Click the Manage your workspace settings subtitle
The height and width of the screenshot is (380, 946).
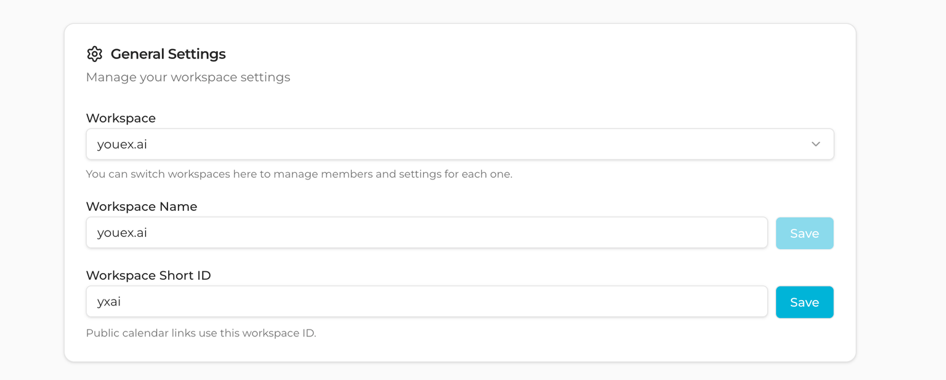pyautogui.click(x=188, y=77)
